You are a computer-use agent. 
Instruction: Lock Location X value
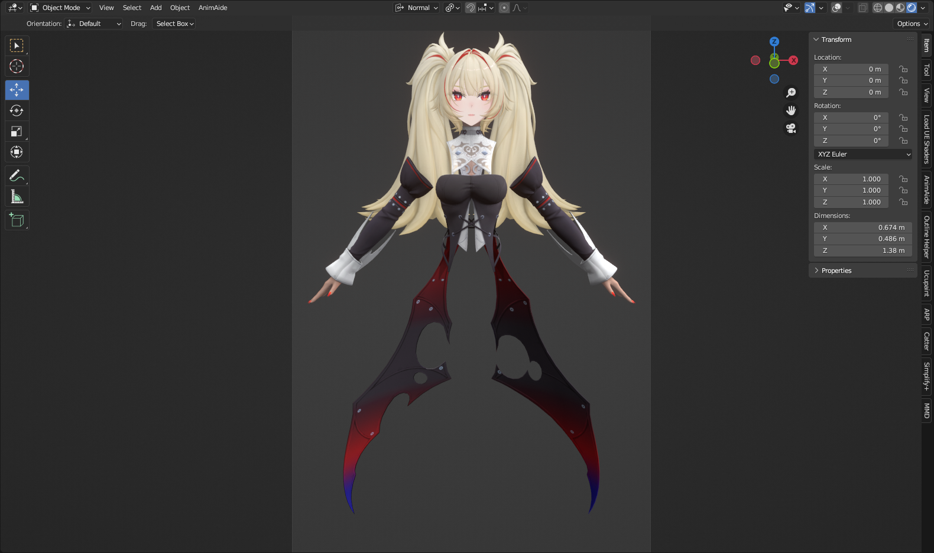coord(903,69)
